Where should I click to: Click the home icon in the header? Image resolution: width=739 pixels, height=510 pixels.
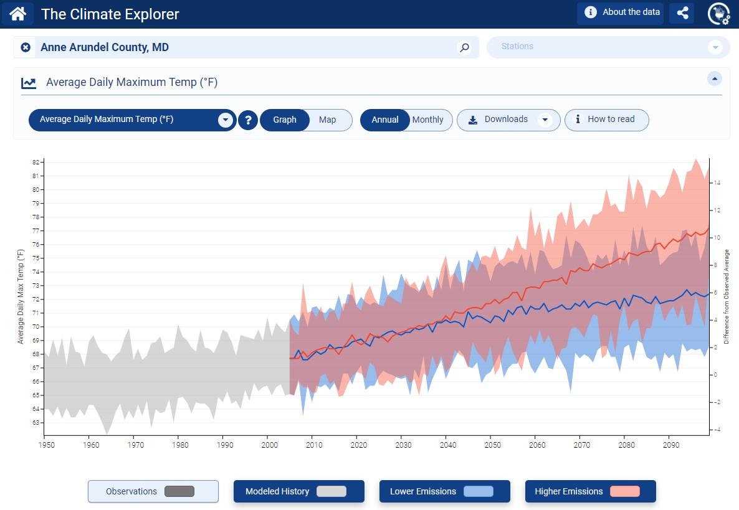pyautogui.click(x=17, y=12)
